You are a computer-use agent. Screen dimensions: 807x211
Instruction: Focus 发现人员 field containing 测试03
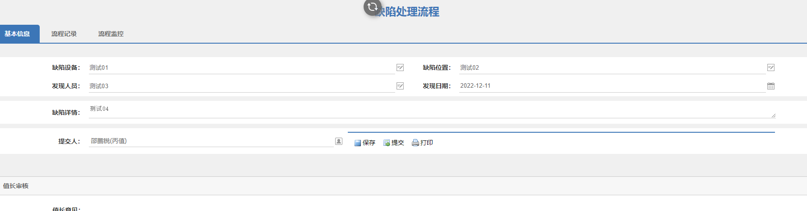coord(241,86)
